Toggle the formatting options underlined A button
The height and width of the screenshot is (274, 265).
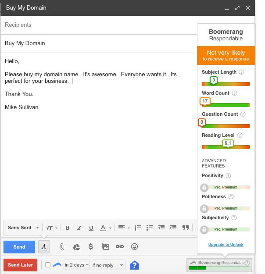tap(44, 247)
